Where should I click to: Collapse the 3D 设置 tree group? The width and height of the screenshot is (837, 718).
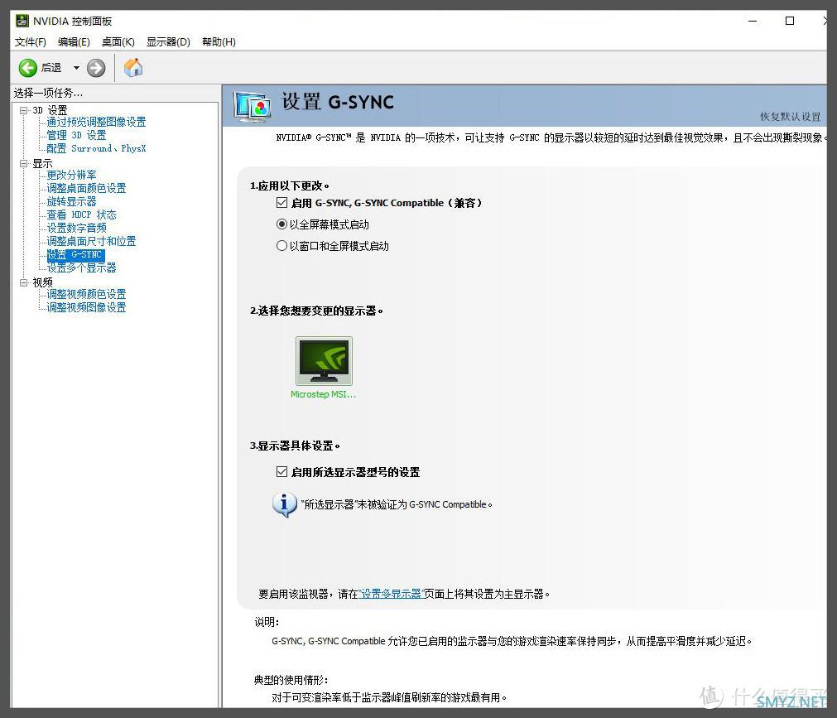point(23,110)
